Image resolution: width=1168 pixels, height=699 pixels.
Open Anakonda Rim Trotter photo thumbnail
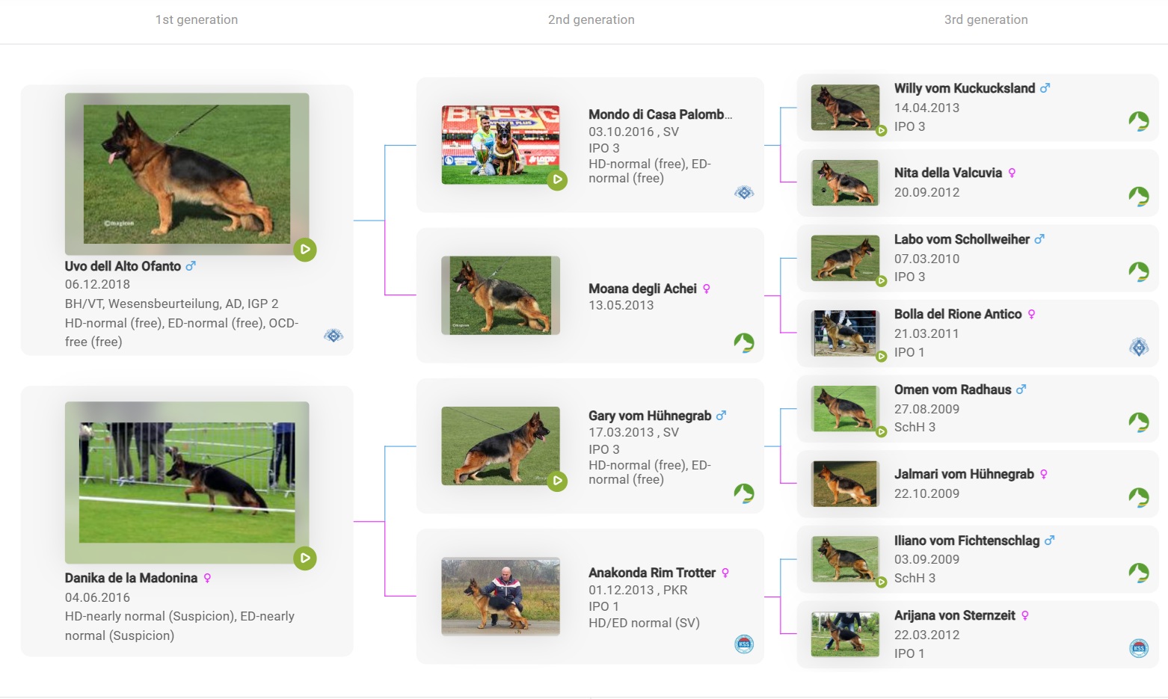coord(500,596)
